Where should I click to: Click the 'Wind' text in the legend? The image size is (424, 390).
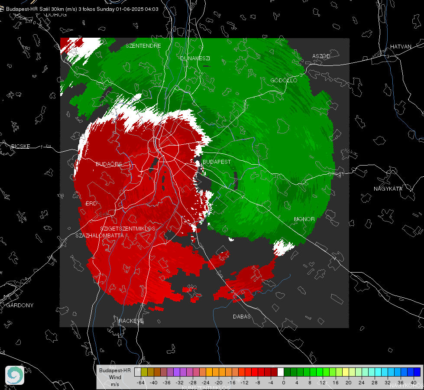115,377
